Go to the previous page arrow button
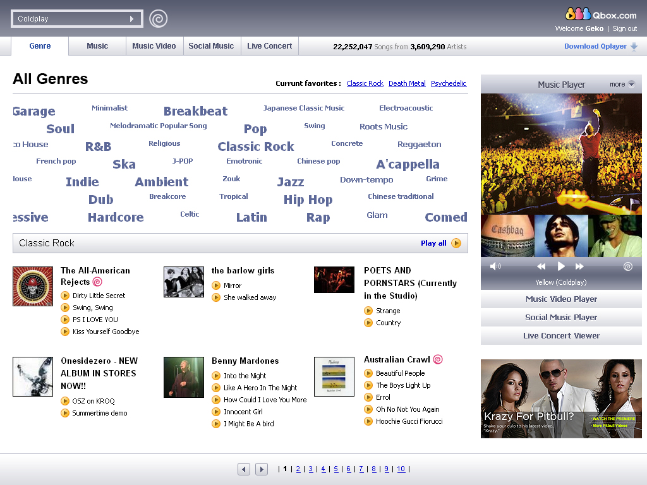647x485 pixels. [244, 469]
